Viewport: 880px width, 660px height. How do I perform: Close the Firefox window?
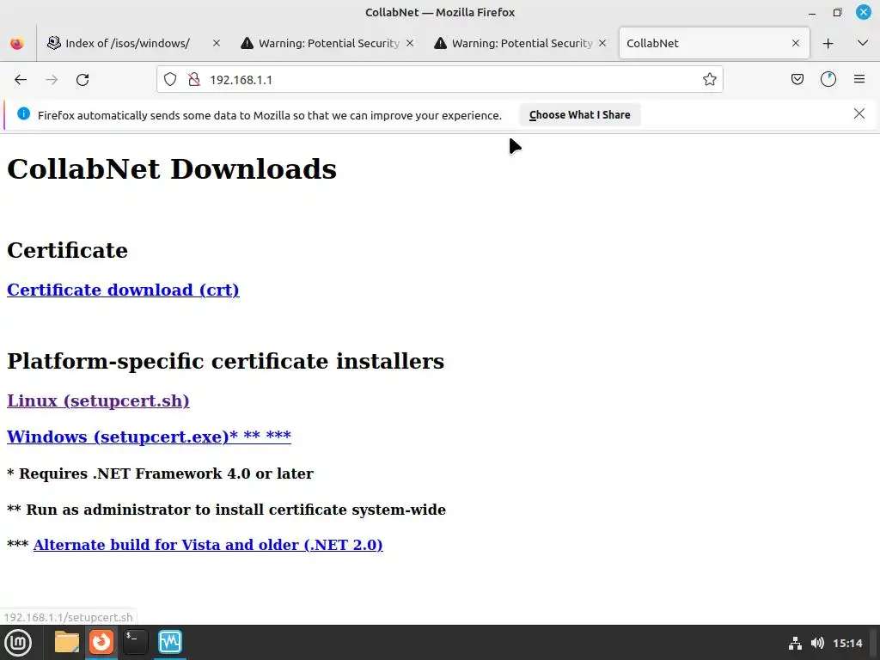pos(863,12)
